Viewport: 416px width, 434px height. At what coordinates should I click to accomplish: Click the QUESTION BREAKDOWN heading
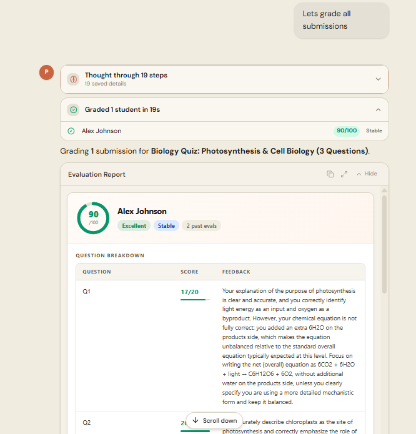[x=110, y=255]
